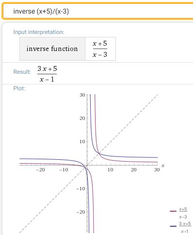193x235 pixels.
Task: Click the x-axis tick label 20
Action: (x=134, y=169)
